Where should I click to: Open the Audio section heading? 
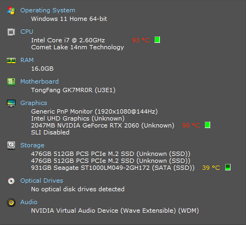click(x=29, y=202)
